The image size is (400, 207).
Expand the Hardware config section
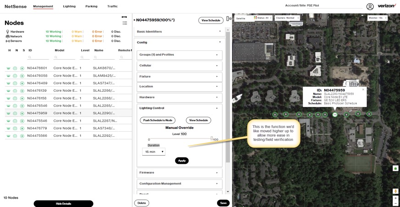(x=180, y=97)
